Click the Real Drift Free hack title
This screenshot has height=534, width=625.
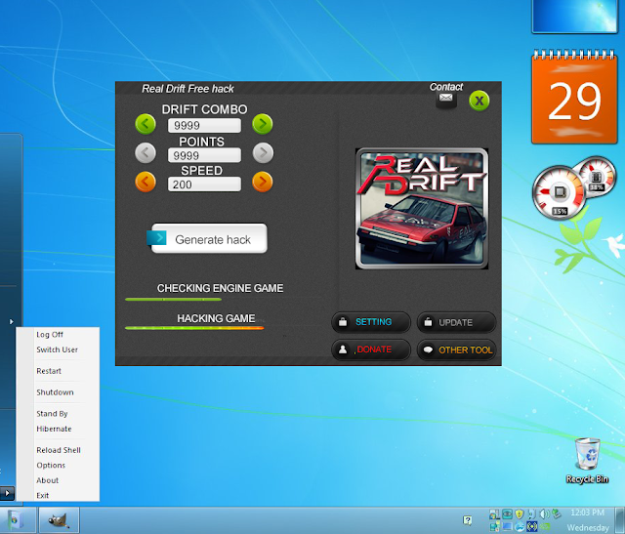[187, 89]
